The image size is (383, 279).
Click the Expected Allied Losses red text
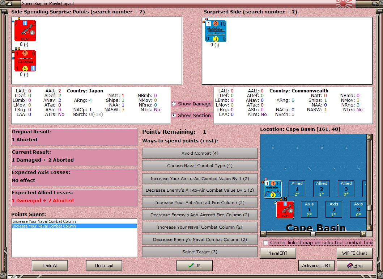(43, 200)
